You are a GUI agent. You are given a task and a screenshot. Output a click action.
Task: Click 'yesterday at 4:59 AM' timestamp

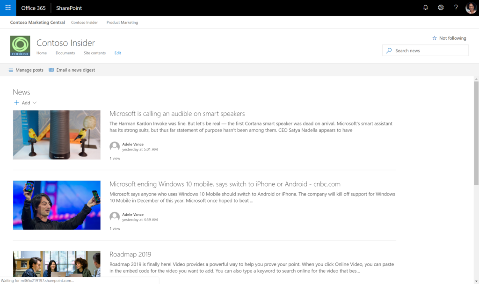coord(140,220)
